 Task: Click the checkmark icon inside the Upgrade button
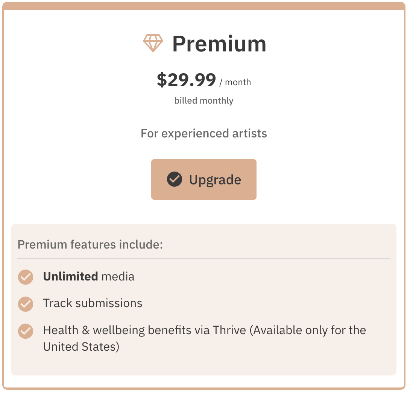(x=175, y=179)
